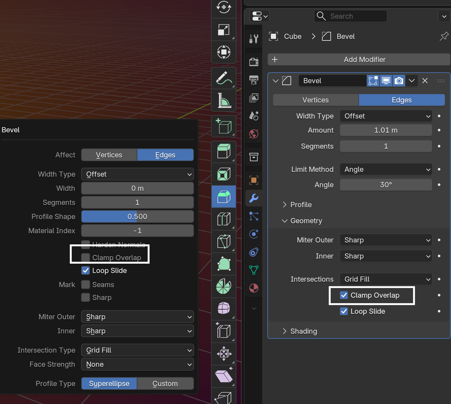Expand the Profile subpanel

(x=284, y=205)
